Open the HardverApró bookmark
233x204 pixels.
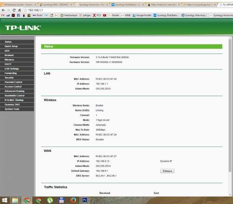[x=69, y=15]
